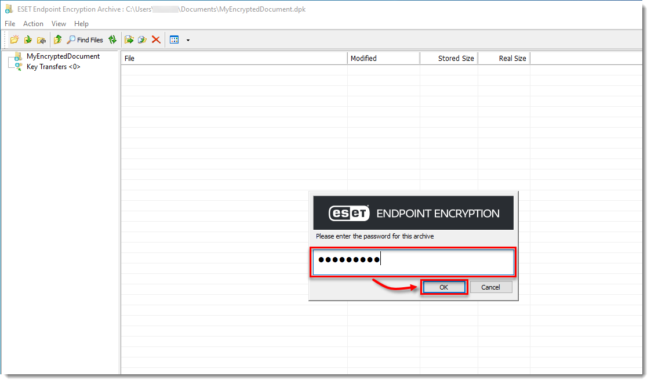This screenshot has height=383, width=651.
Task: Select the delete files red X icon
Action: coord(155,39)
